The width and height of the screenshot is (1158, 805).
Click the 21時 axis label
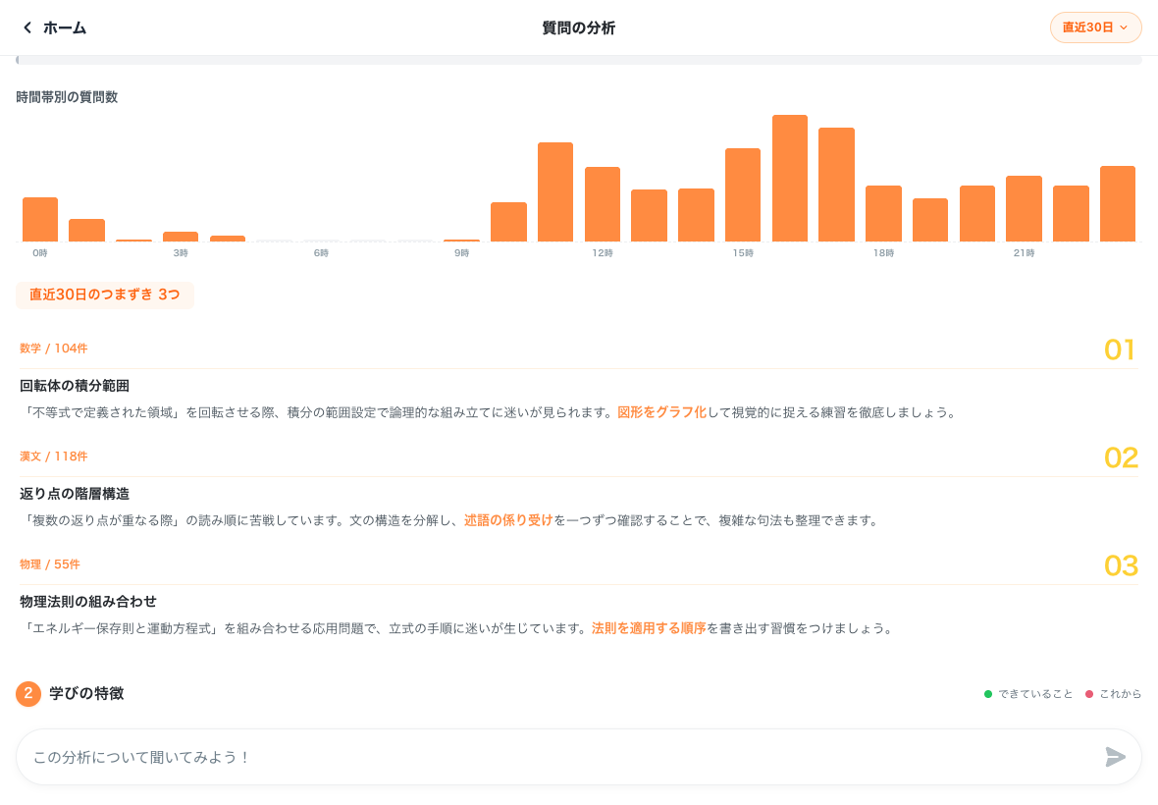pos(1024,252)
